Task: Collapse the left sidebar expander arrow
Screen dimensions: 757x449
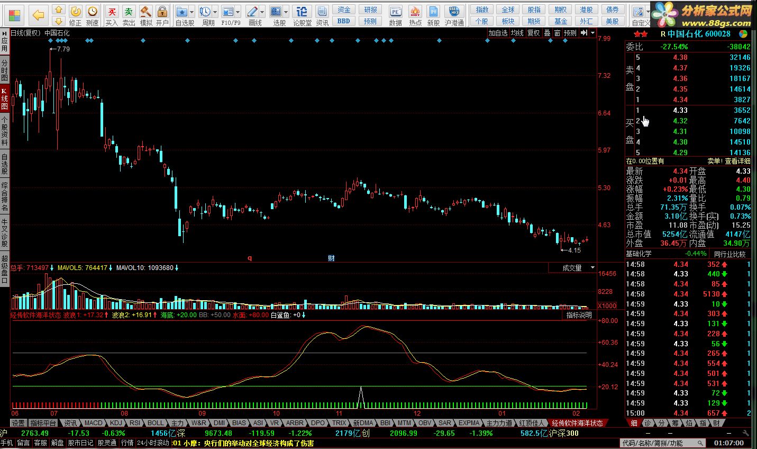Action: [4, 33]
